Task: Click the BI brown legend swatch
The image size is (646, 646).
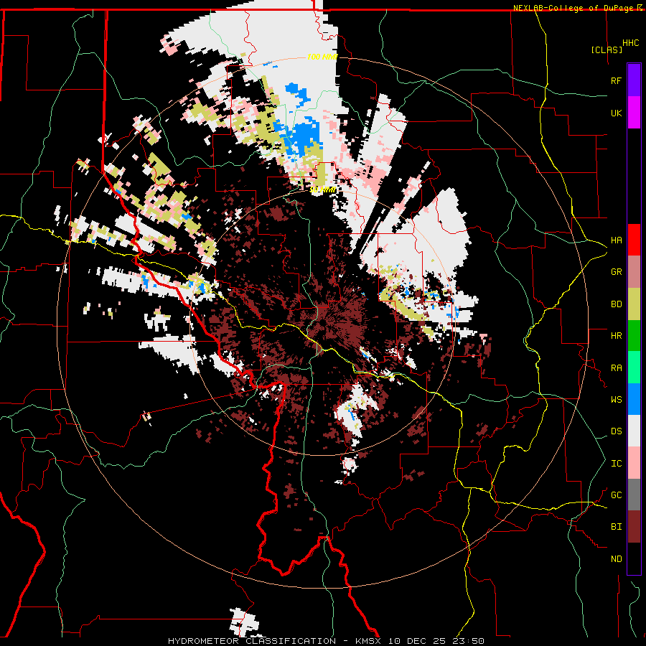Action: [634, 527]
